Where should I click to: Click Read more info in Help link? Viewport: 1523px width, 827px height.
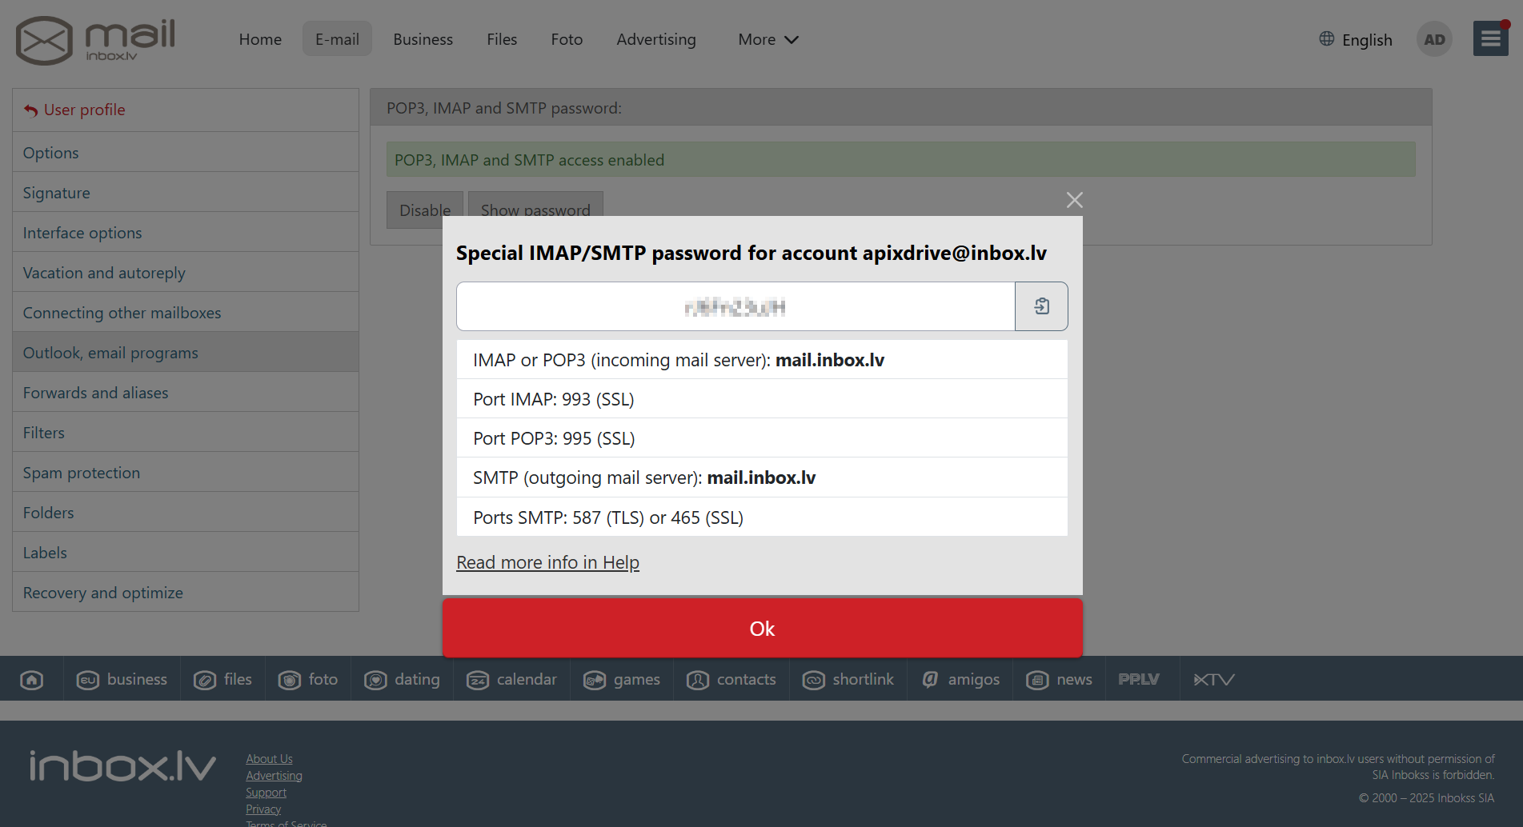click(548, 562)
